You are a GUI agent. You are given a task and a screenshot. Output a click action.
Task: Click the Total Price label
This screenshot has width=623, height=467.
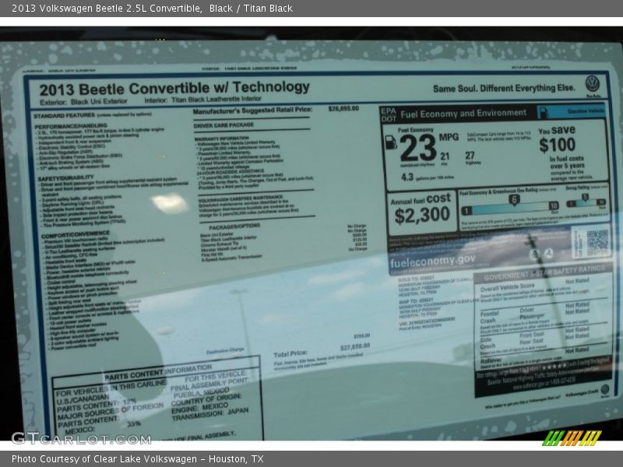coord(290,353)
